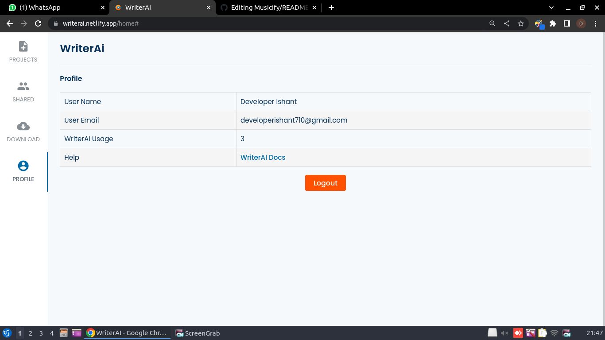Viewport: 605px width, 340px height.
Task: Open the file manager taskbar launcher
Action: (x=63, y=333)
